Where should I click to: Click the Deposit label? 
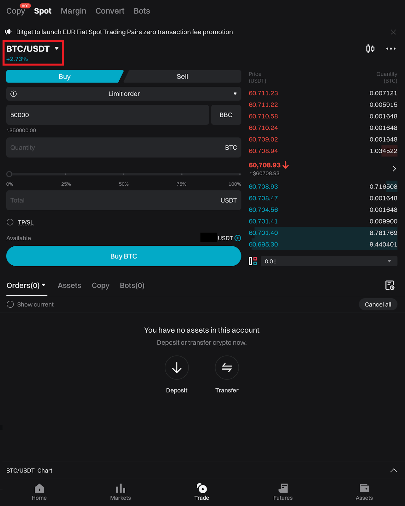(x=177, y=390)
